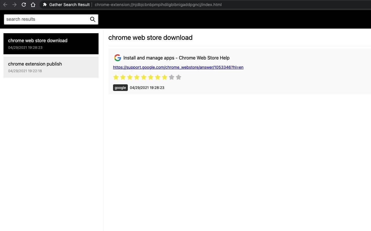Click the extension puzzle piece icon
Screen dimensions: 371x231
(x=45, y=5)
